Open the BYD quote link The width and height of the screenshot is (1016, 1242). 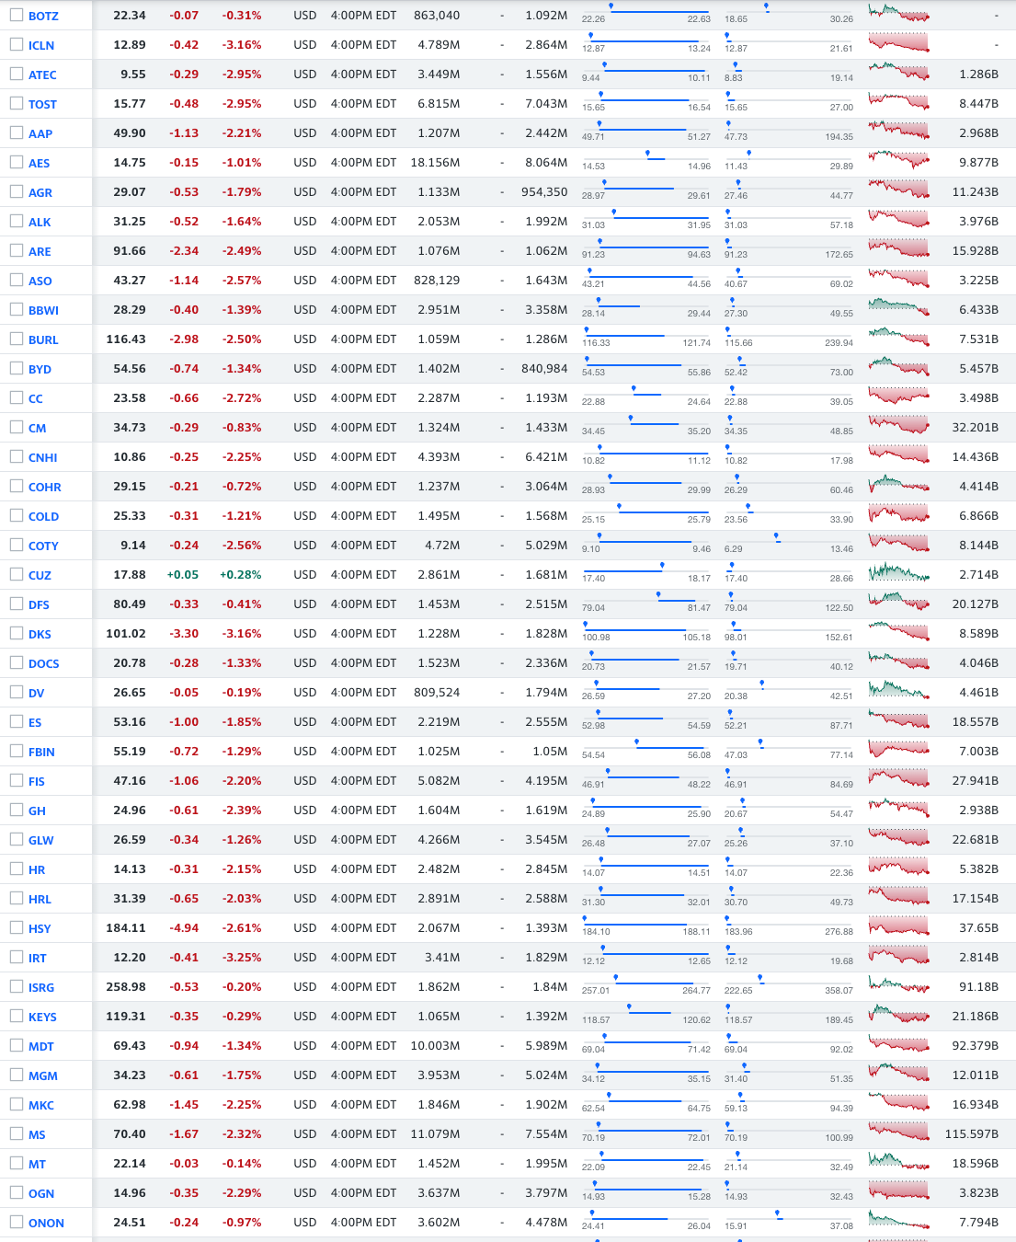[x=40, y=370]
